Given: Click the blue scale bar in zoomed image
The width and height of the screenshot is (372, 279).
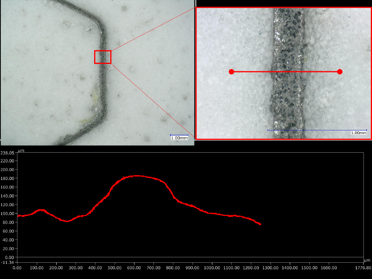Looking at the screenshot, I should click(317, 130).
